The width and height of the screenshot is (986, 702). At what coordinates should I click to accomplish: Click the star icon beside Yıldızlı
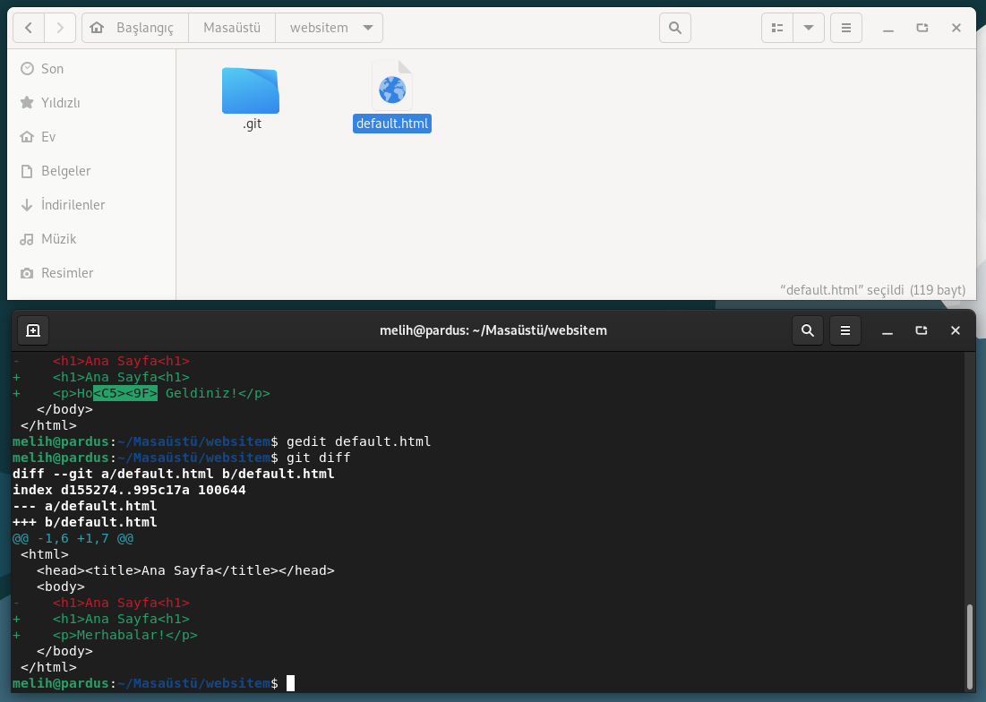coord(27,102)
